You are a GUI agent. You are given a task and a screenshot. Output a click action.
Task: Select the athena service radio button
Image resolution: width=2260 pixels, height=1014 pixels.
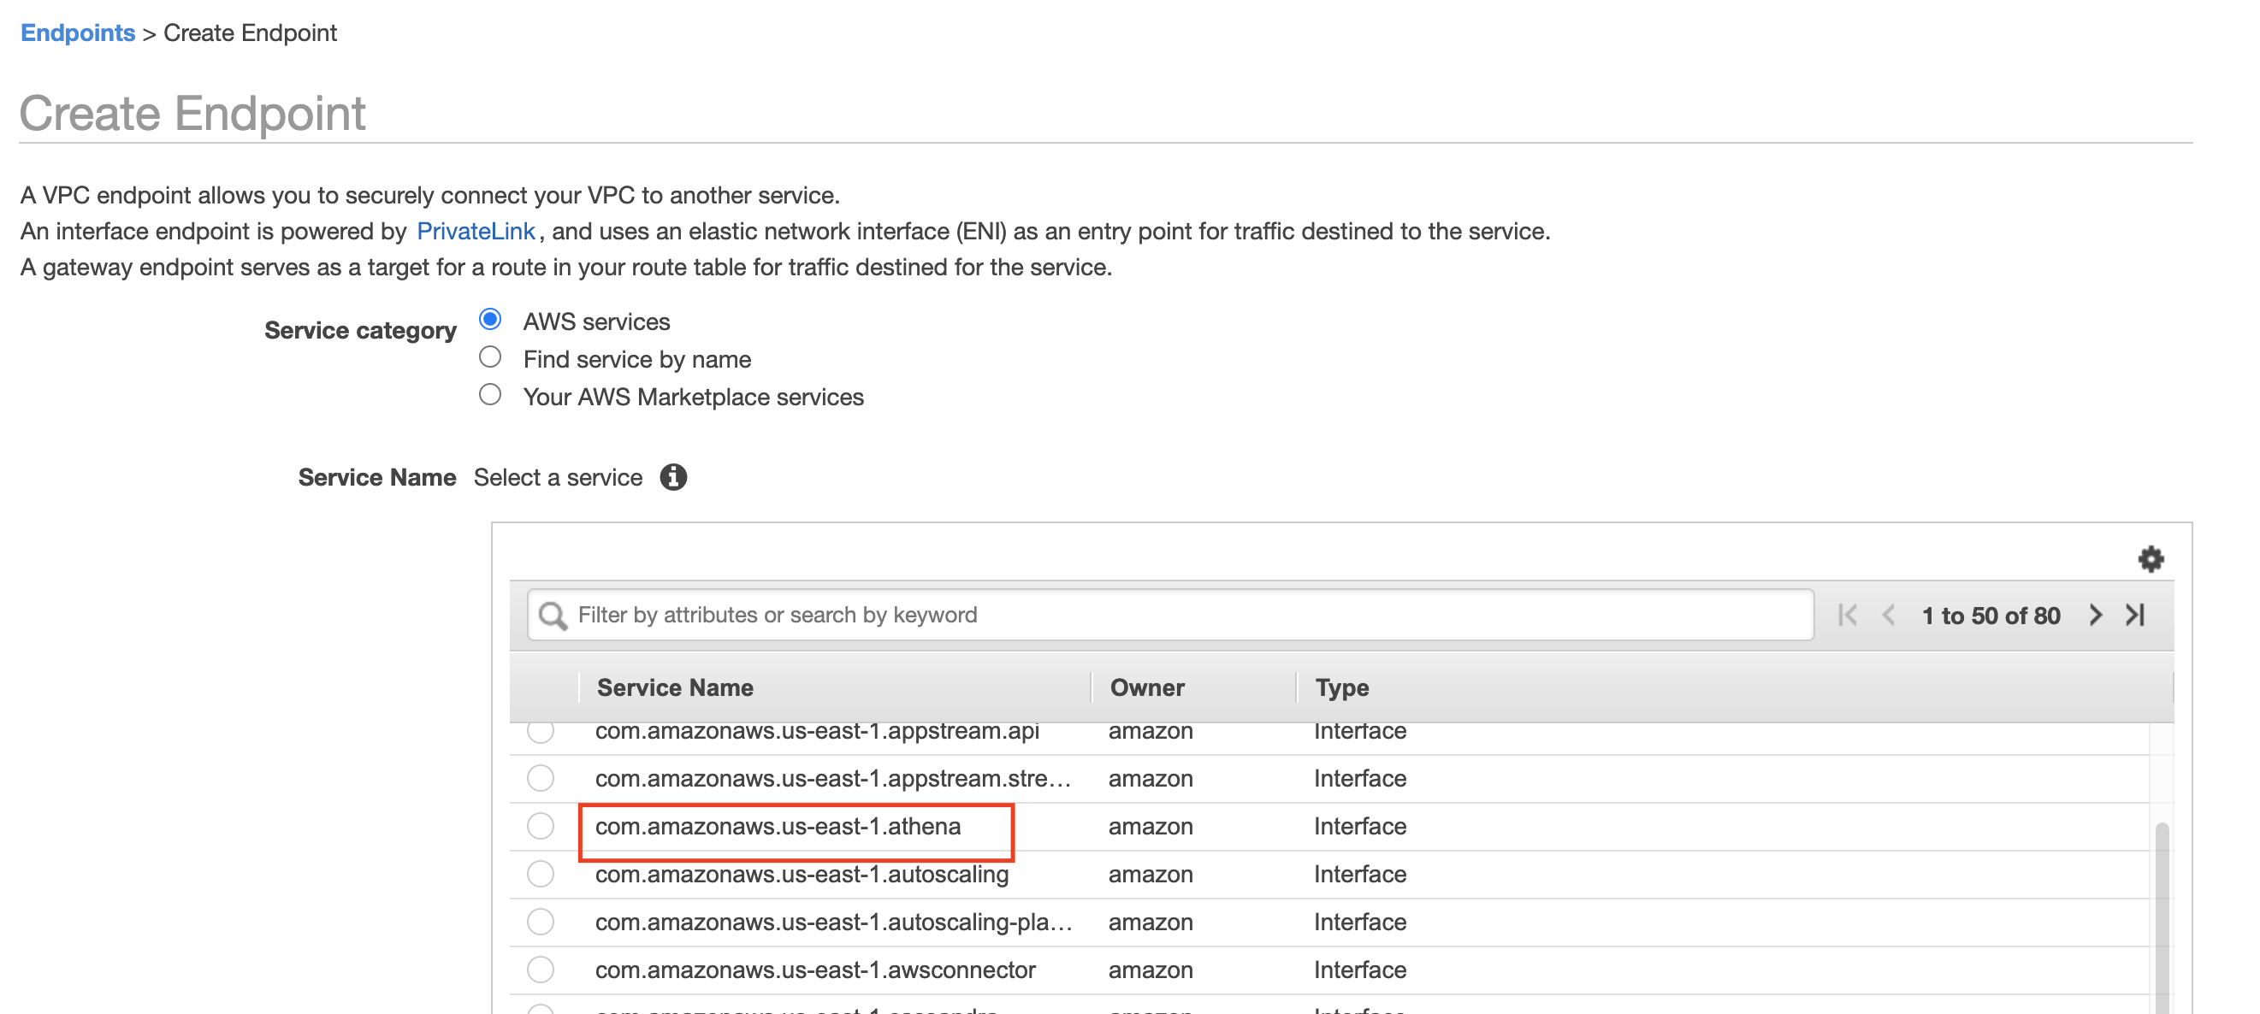[541, 826]
